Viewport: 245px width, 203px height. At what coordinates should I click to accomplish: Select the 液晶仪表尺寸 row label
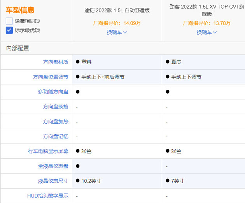tap(53, 181)
